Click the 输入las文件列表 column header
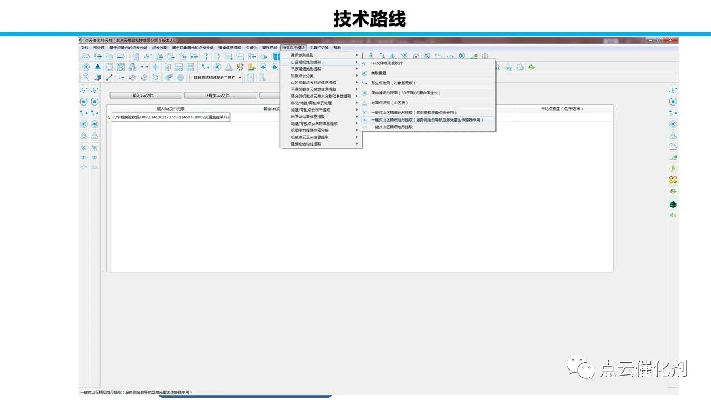 (171, 109)
